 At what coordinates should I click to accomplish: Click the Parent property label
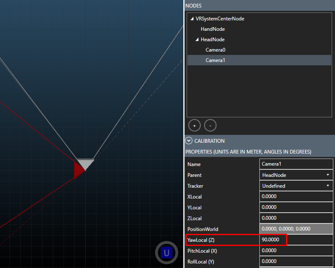pos(195,175)
